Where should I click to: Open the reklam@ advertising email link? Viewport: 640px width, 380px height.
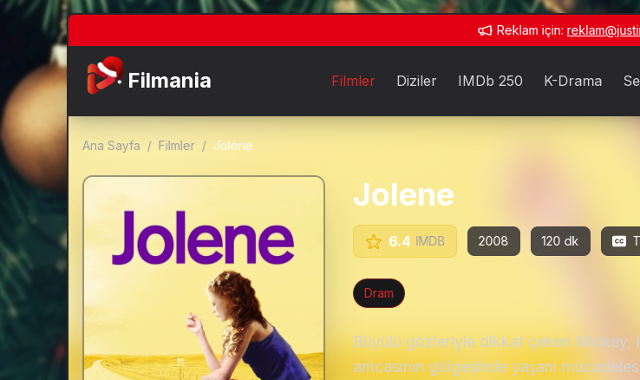(x=604, y=30)
